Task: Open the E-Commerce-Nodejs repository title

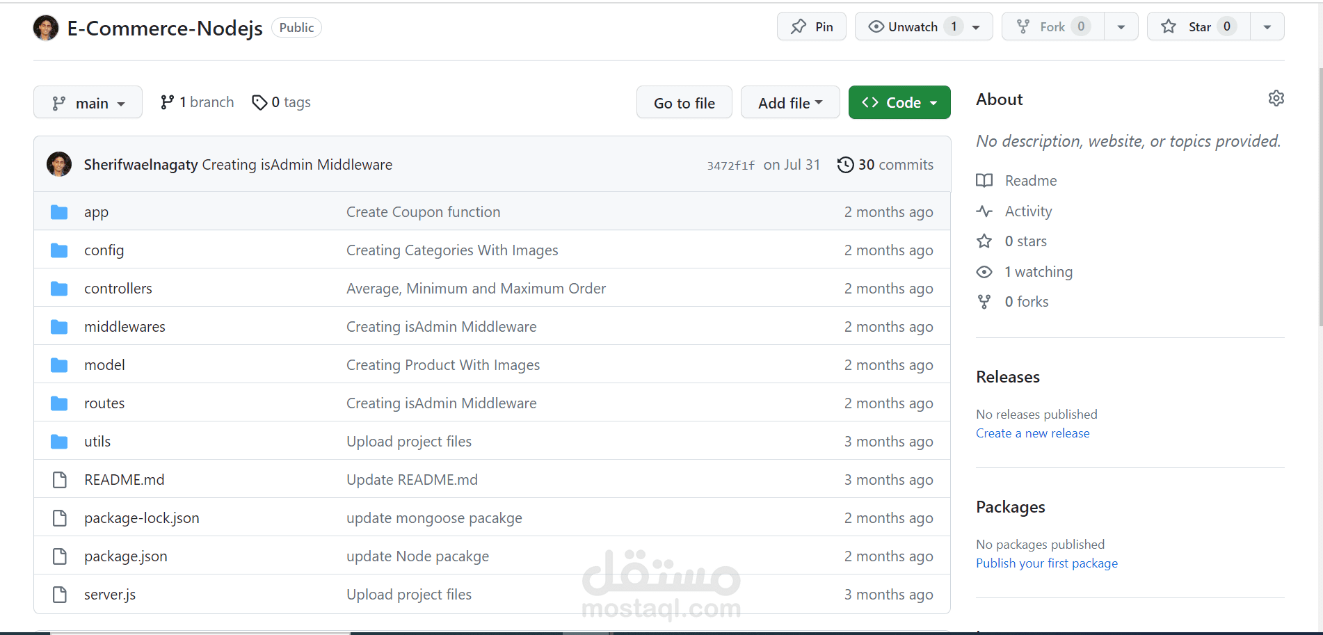Action: click(165, 28)
